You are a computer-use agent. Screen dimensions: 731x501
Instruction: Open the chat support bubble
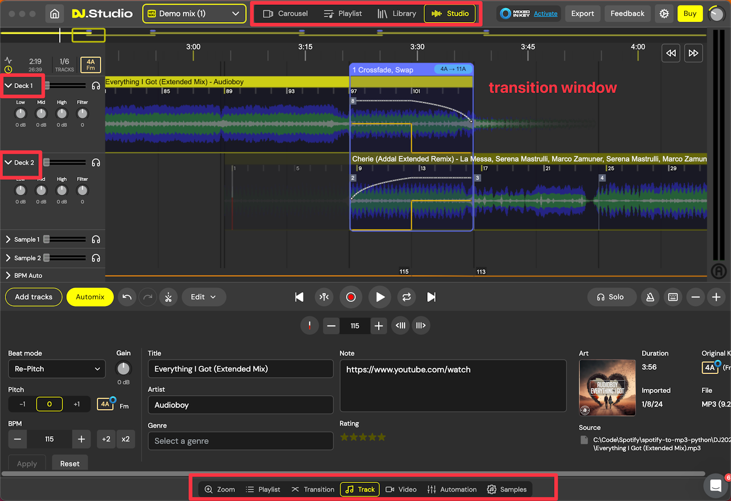[x=716, y=486]
